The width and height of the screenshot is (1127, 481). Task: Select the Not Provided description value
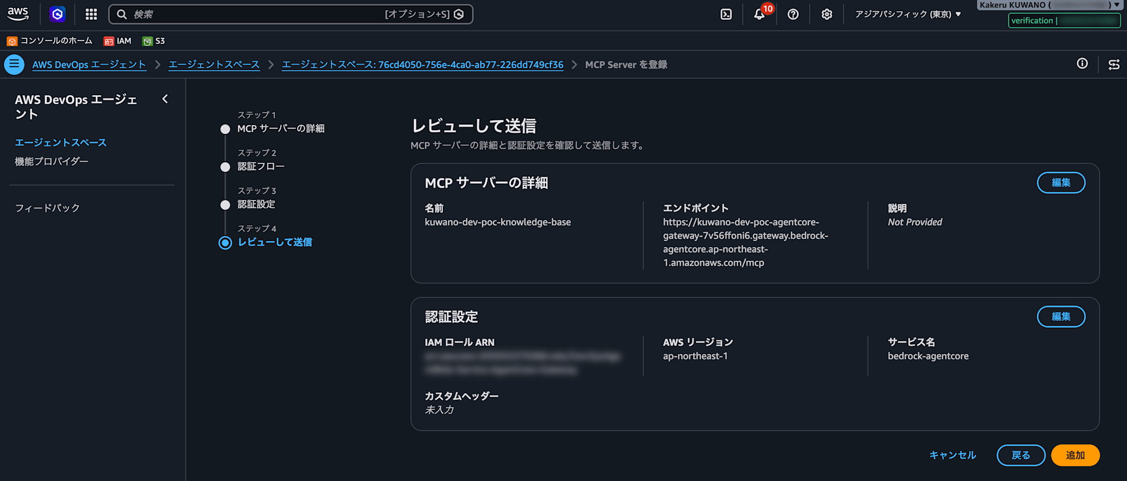click(915, 222)
